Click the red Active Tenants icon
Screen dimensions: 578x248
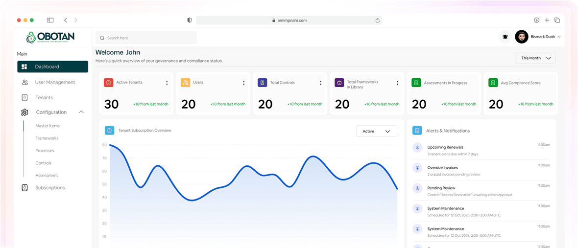(x=108, y=82)
